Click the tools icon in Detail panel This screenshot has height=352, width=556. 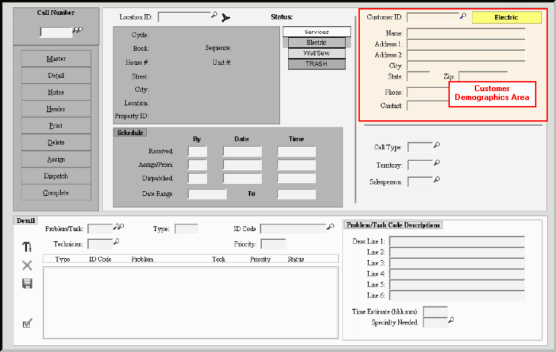tap(27, 247)
